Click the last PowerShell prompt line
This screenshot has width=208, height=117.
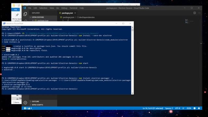[x=40, y=89]
